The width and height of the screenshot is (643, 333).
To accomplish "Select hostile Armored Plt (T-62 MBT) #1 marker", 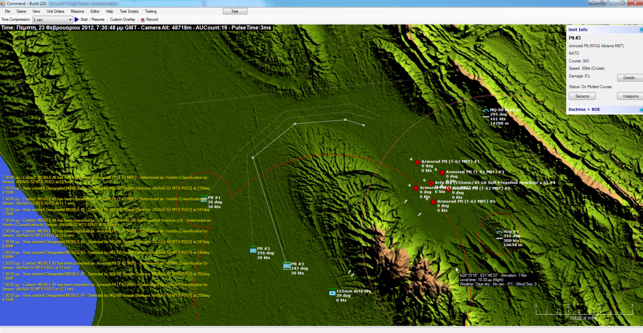I will pos(417,162).
